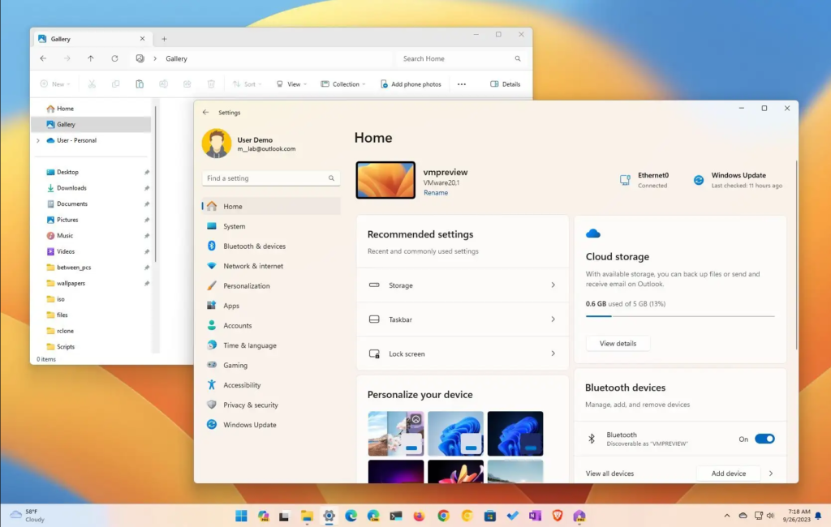Viewport: 831px width, 527px height.
Task: Click the Refresh icon in File Explorer
Action: 114,59
